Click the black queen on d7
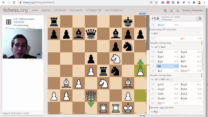This screenshot has height=117, width=208. click(x=91, y=34)
